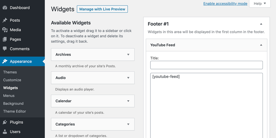276x138 pixels.
Task: Click the Posts pushpin icon
Action: [x=5, y=20]
